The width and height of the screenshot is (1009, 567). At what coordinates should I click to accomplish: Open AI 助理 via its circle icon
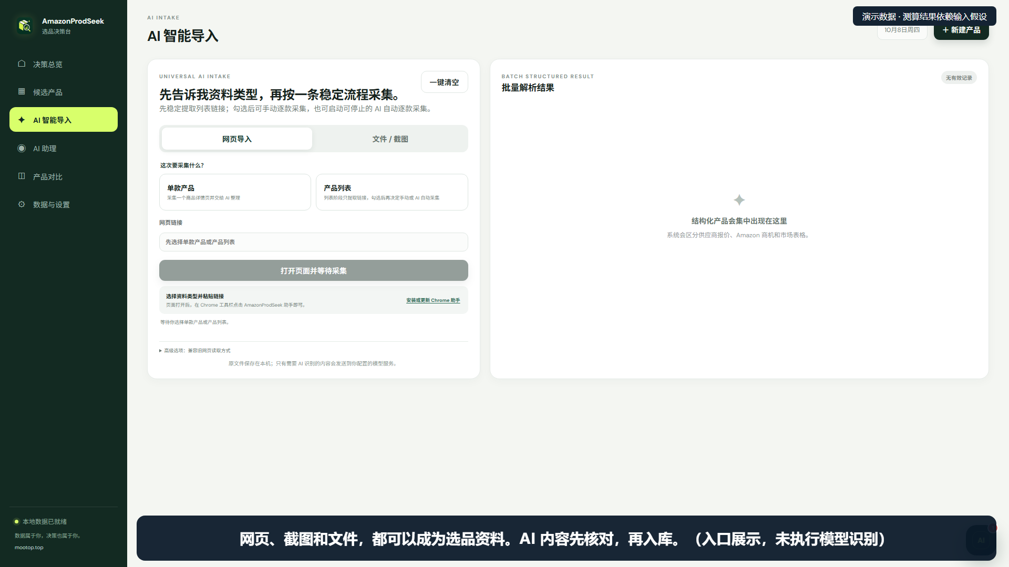(x=22, y=148)
